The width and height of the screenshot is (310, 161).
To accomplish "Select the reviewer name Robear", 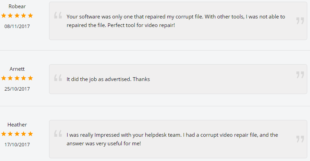I will click(x=17, y=6).
